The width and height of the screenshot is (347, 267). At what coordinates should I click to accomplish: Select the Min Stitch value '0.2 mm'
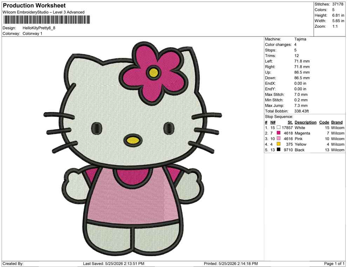pyautogui.click(x=301, y=100)
